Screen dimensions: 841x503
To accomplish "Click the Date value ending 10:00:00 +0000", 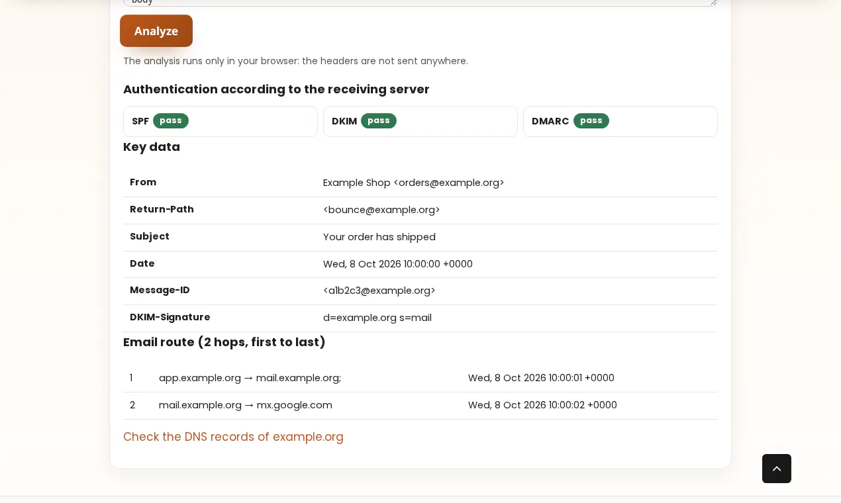I will click(x=398, y=264).
